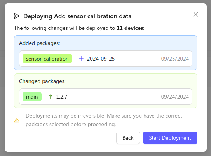The width and height of the screenshot is (211, 156).
Task: Click the yellow warning triangle icon
Action: click(17, 120)
